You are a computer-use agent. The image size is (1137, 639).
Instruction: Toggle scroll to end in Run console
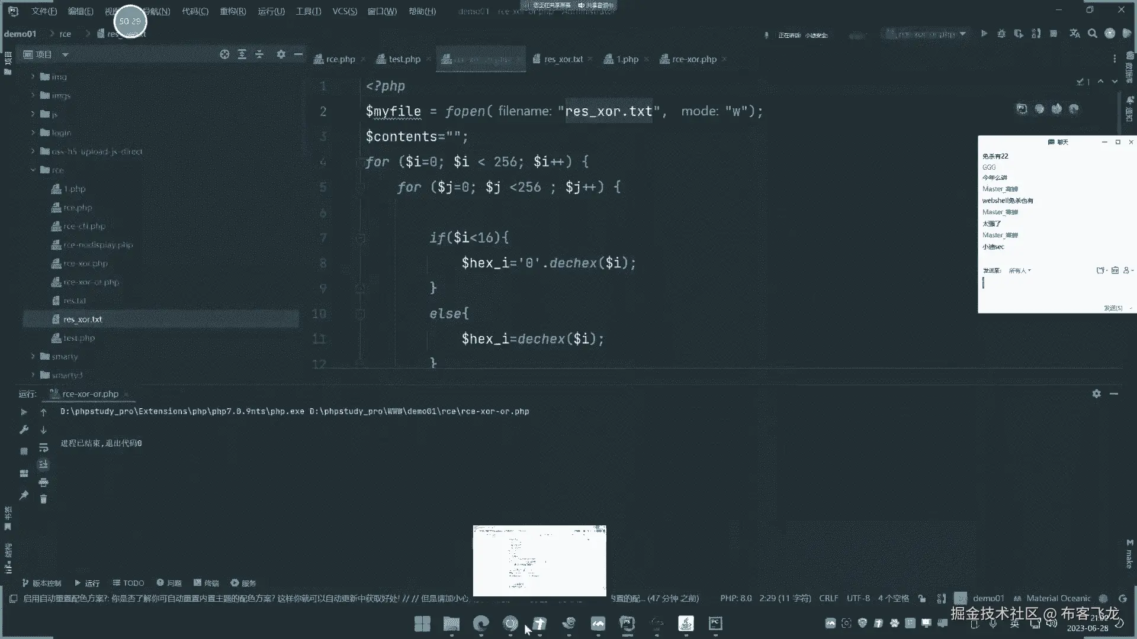43,465
